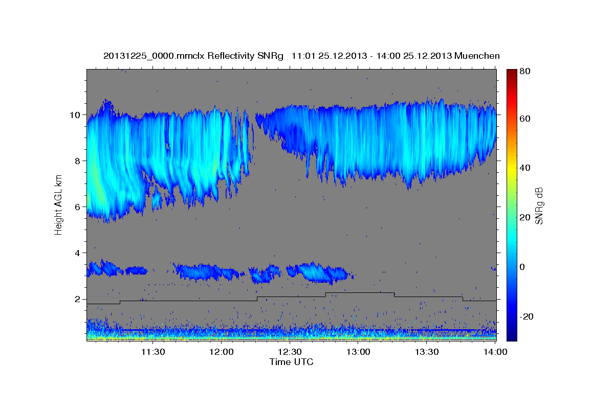Click the colorbar value 20
Image resolution: width=614 pixels, height=409 pixels.
pos(526,217)
